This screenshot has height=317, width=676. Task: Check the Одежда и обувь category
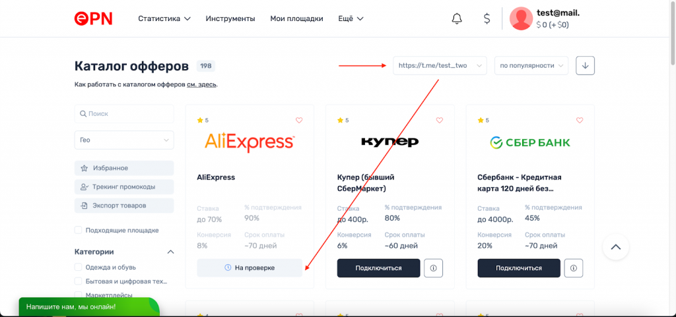(79, 267)
